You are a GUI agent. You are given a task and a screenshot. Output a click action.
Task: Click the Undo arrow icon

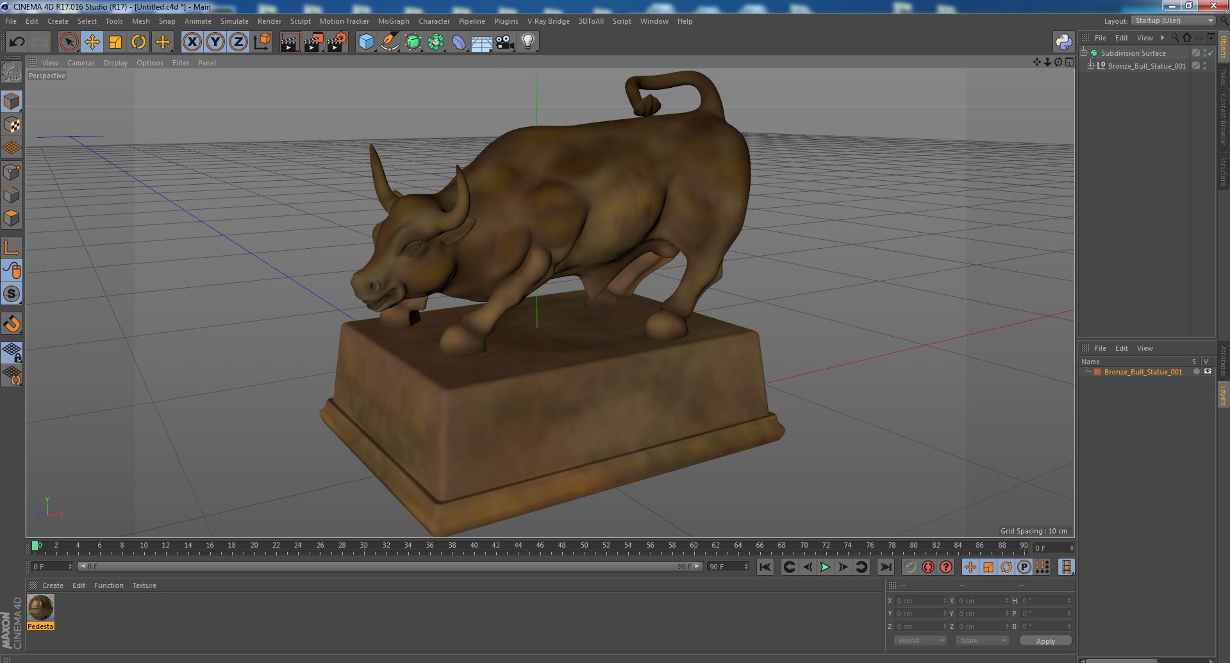pyautogui.click(x=17, y=42)
